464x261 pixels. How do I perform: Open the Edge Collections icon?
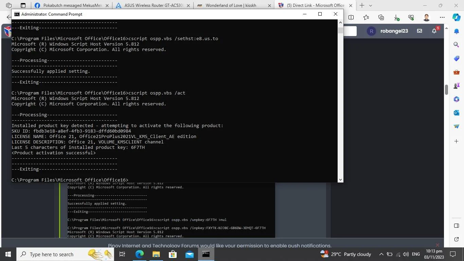point(381,17)
